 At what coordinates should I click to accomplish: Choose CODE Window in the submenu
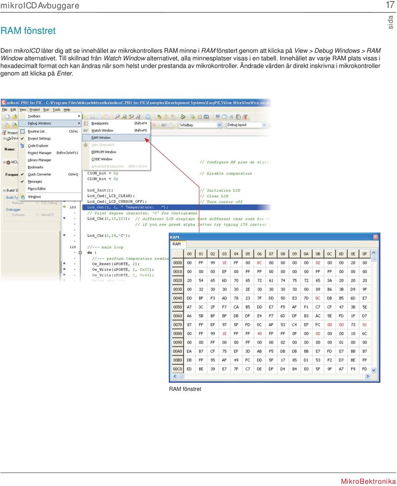click(x=116, y=159)
